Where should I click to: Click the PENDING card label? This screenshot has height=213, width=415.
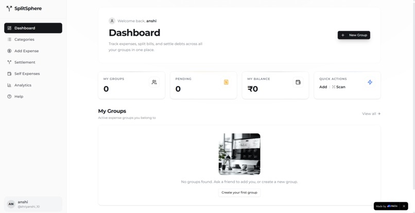coord(183,79)
